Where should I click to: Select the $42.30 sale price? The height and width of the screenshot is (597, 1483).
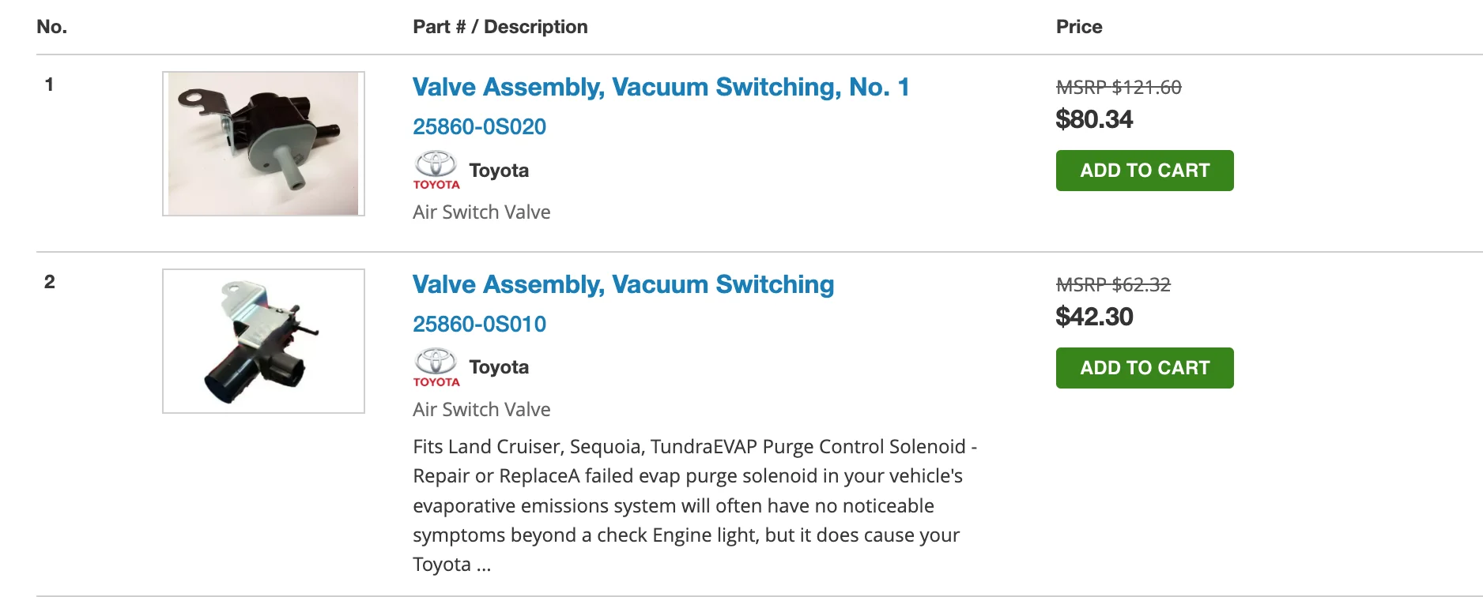(x=1094, y=317)
